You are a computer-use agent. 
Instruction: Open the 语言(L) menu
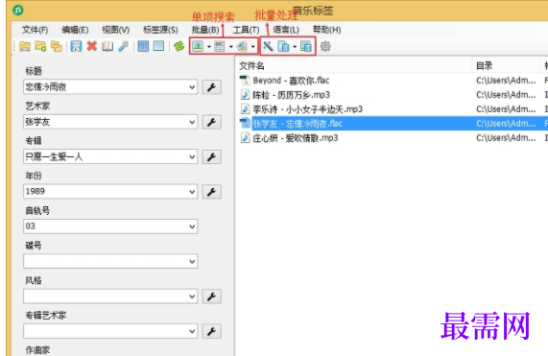click(286, 30)
